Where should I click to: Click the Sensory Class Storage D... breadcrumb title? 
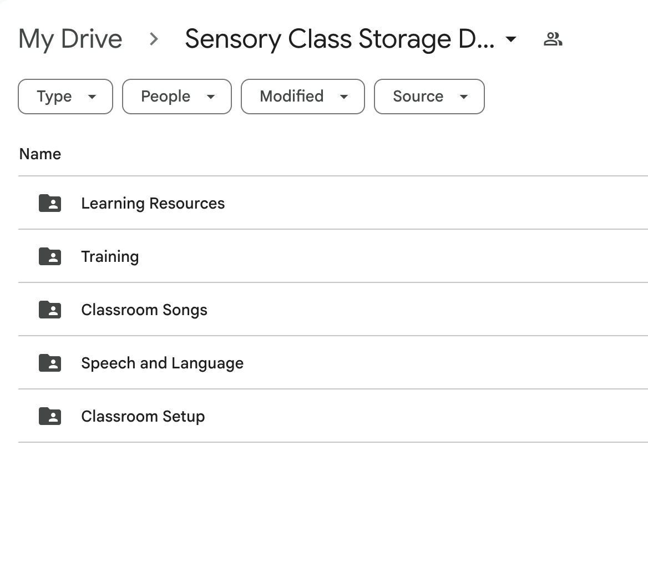pyautogui.click(x=340, y=39)
